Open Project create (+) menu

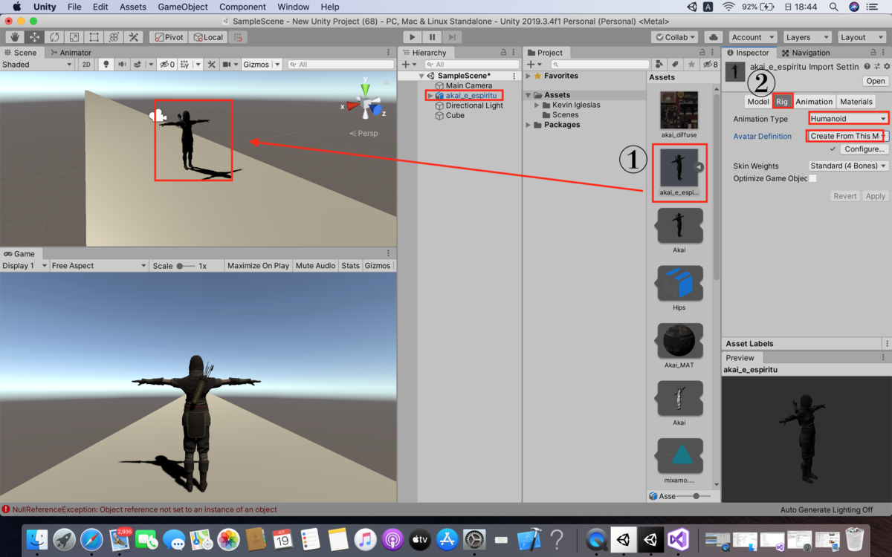point(533,65)
